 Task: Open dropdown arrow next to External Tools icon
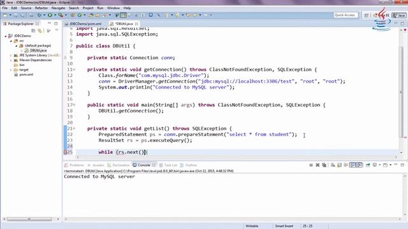(x=66, y=15)
